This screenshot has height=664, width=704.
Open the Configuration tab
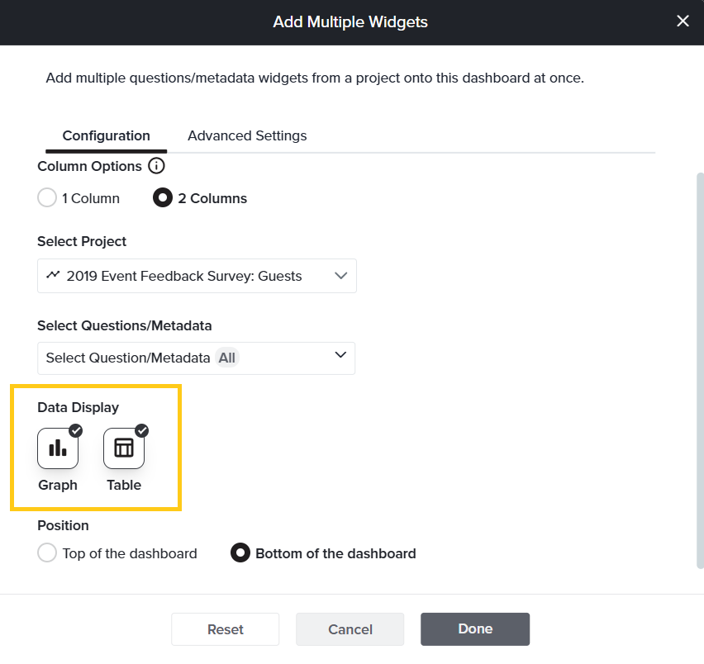point(106,135)
